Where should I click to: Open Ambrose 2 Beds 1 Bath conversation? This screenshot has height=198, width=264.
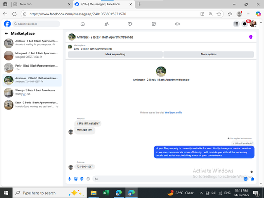point(32,80)
